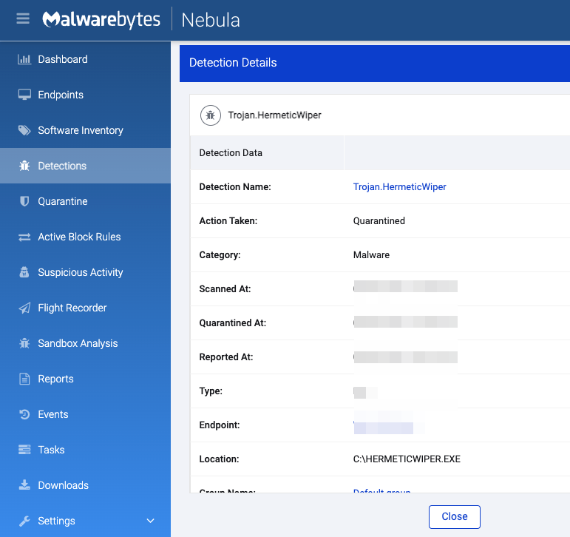Go to Suspicious Activity page
The image size is (570, 537).
[80, 272]
